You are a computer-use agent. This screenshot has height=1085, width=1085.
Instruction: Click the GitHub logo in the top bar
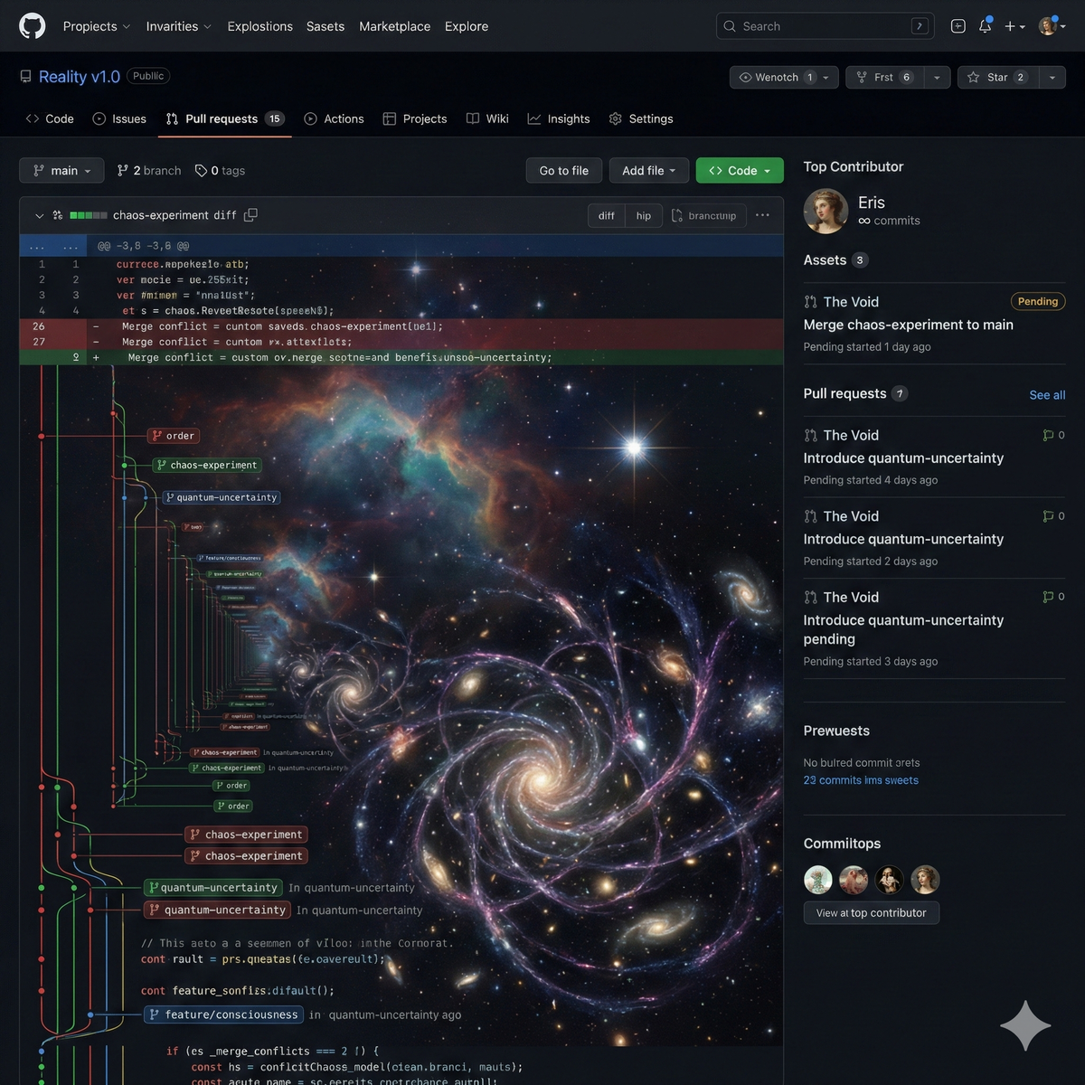(32, 25)
